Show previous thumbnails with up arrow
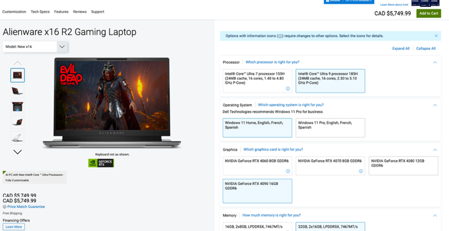This screenshot has width=449, height=231. 17,63
